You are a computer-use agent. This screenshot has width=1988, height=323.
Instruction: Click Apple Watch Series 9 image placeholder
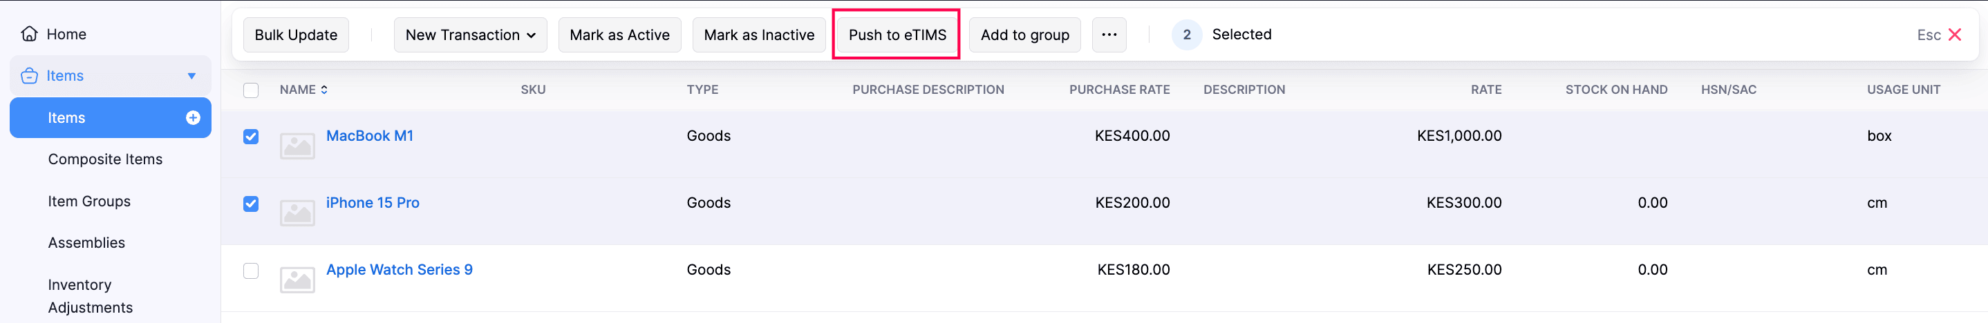[x=297, y=280]
